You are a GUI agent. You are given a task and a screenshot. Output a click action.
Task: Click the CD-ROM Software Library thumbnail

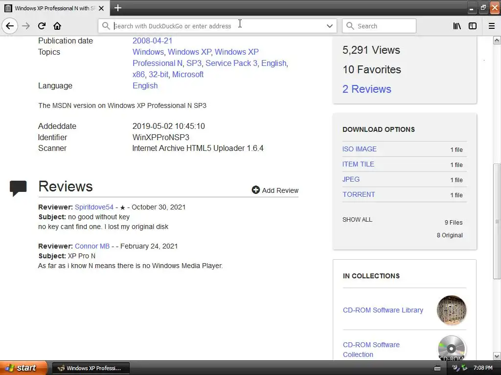pyautogui.click(x=451, y=310)
